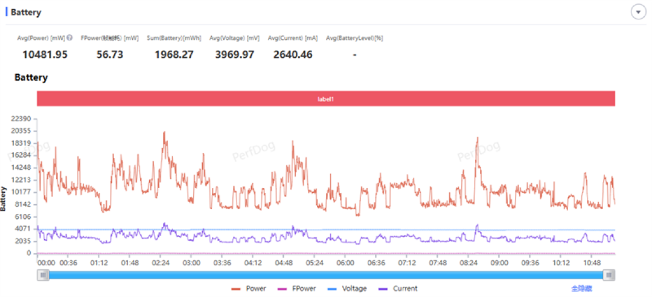Open the help icon beside Avg(Power)
Viewport: 652px width, 297px height.
pos(69,38)
